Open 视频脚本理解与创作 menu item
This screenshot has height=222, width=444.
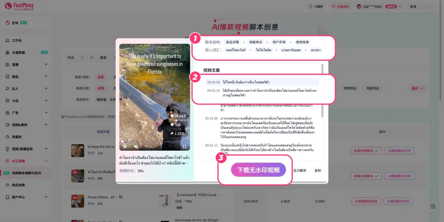[x=26, y=173]
